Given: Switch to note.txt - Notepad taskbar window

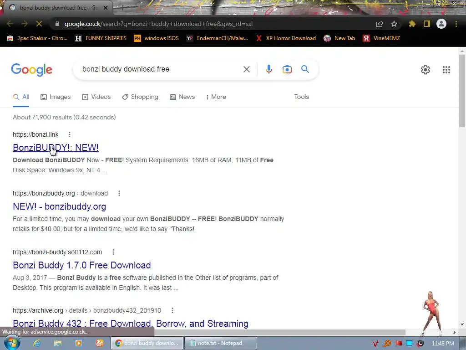Looking at the screenshot, I should click(x=220, y=343).
